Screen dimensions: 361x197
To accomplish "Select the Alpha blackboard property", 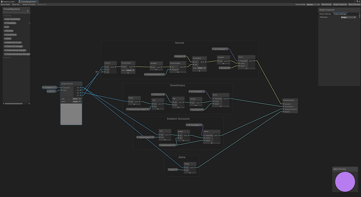I will click(8, 39).
